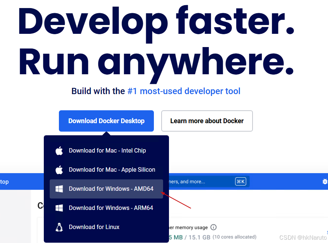Choose 'Download for Mac - Intel Chip'
The width and height of the screenshot is (328, 243).
[x=107, y=150]
